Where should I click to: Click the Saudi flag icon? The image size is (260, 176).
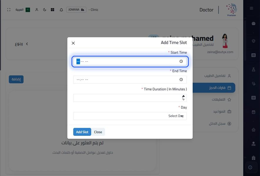tap(28, 10)
